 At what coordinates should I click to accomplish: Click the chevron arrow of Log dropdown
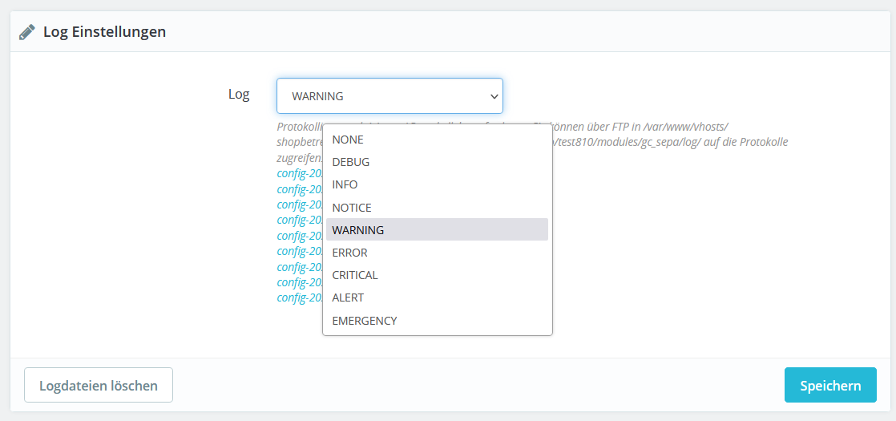(x=493, y=96)
